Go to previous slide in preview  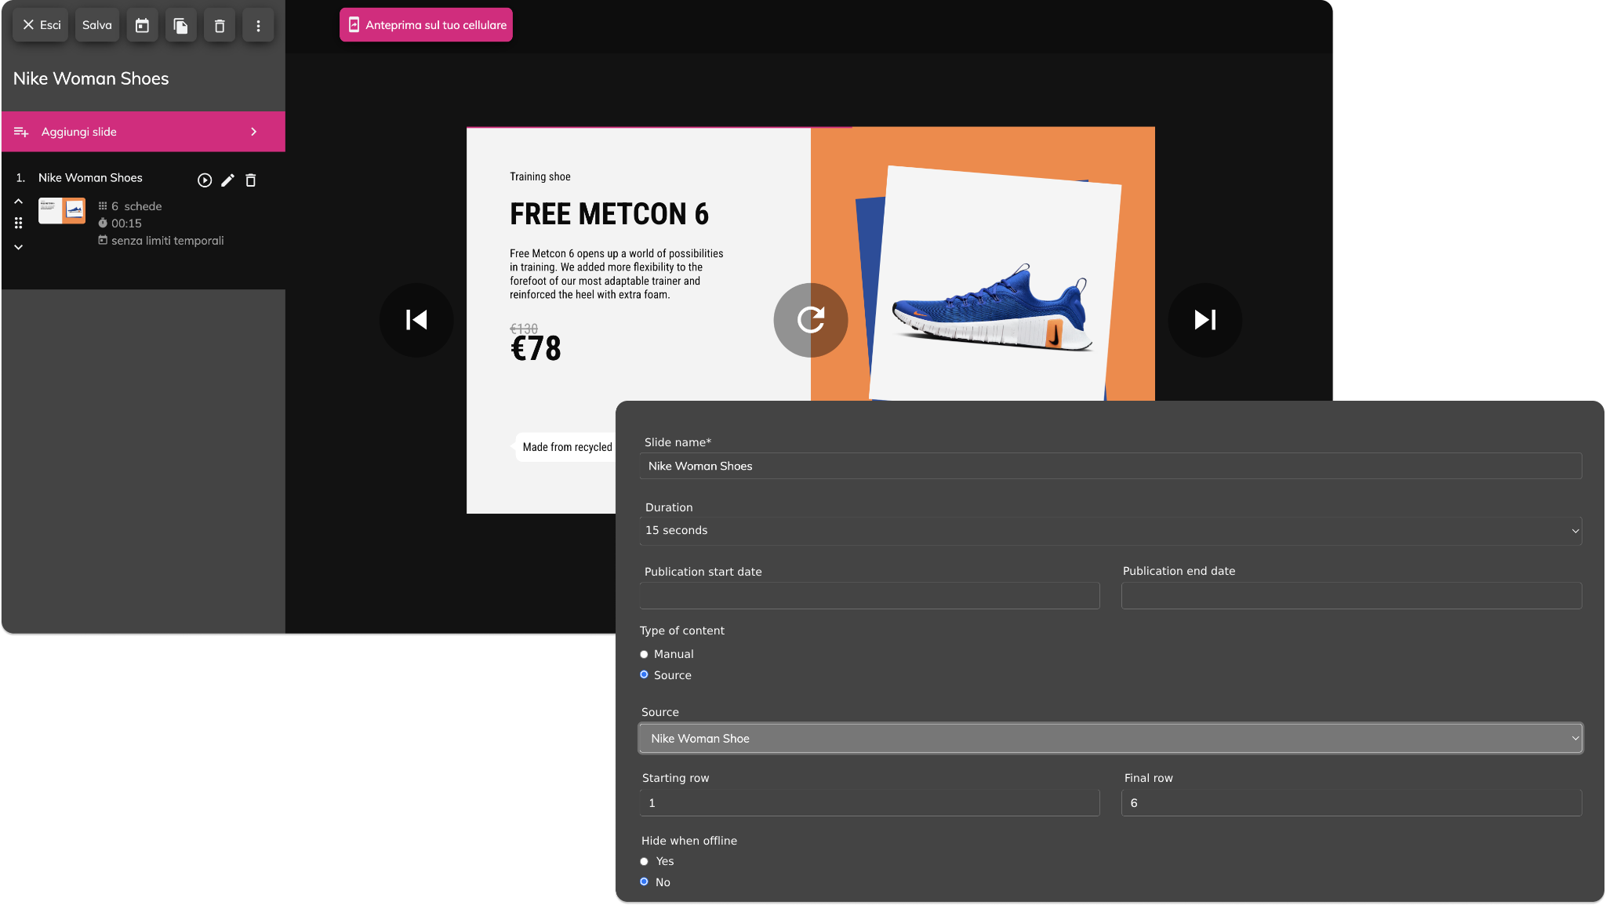(416, 320)
